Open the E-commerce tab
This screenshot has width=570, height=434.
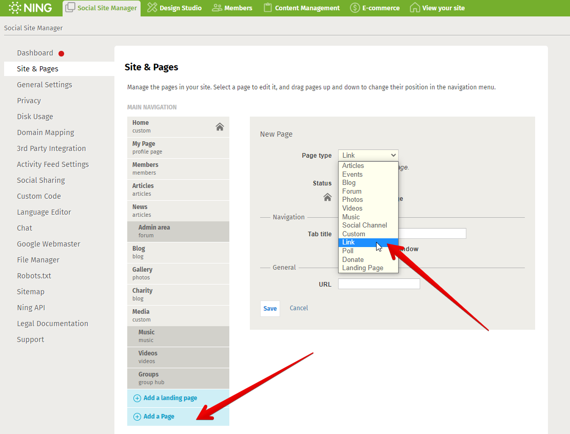[x=375, y=8]
